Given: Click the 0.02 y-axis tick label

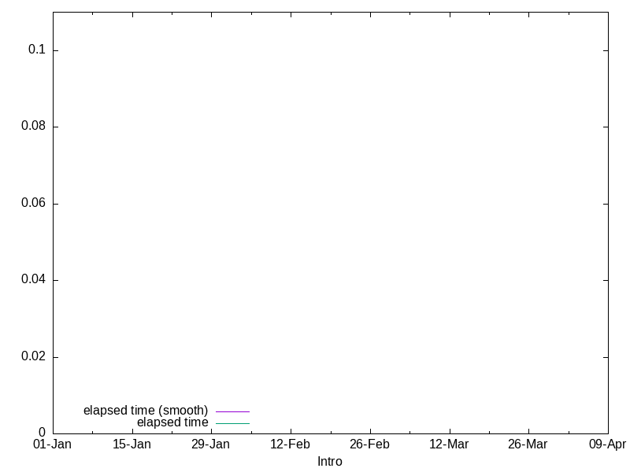Looking at the screenshot, I should [x=35, y=356].
